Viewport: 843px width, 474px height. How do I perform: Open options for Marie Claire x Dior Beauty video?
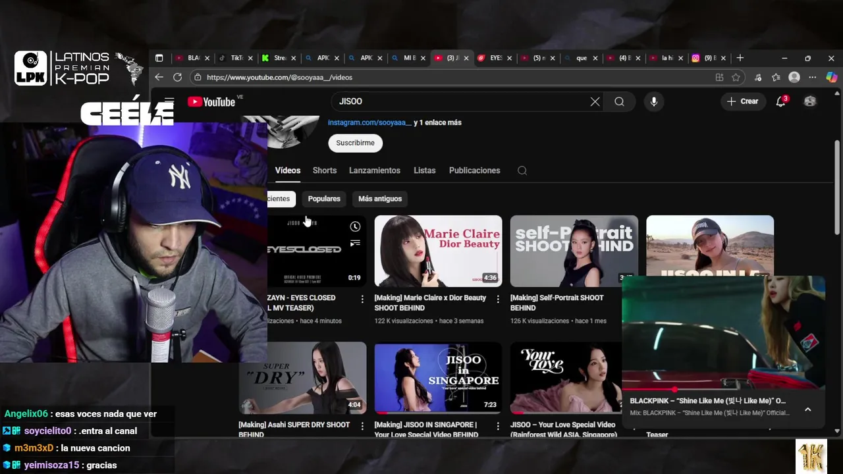click(498, 299)
